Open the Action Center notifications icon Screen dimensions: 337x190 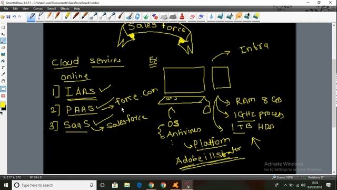pyautogui.click(x=329, y=185)
